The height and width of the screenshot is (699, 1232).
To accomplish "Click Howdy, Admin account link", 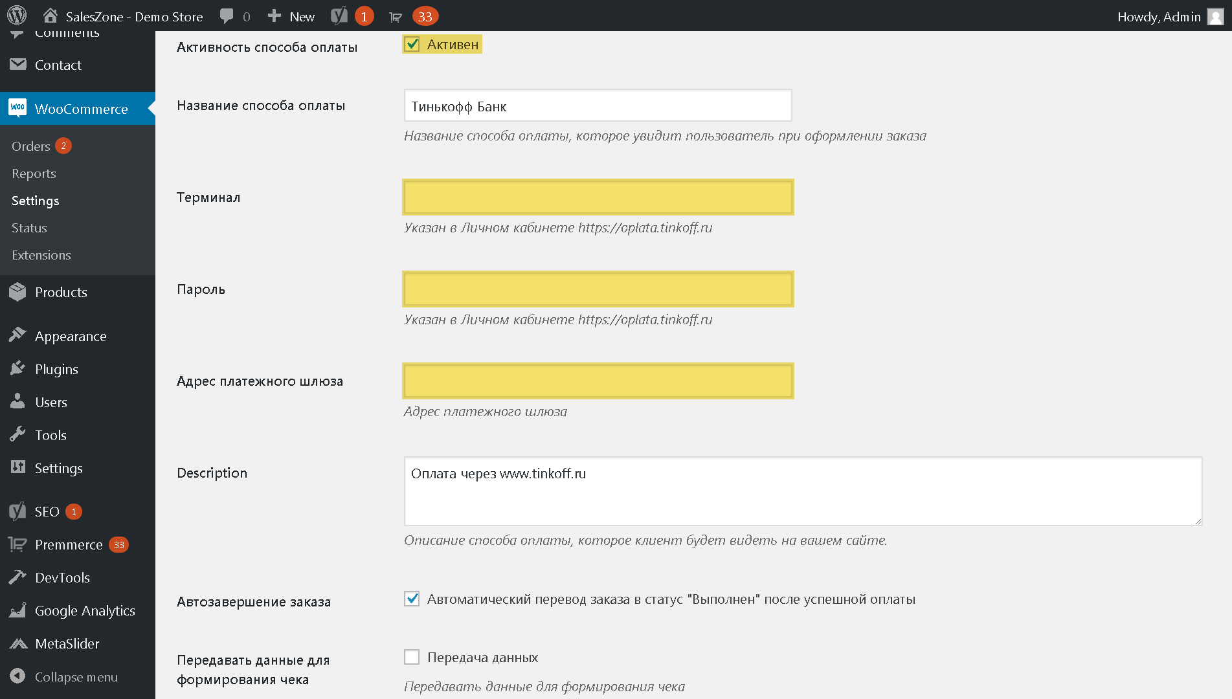I will tap(1159, 17).
